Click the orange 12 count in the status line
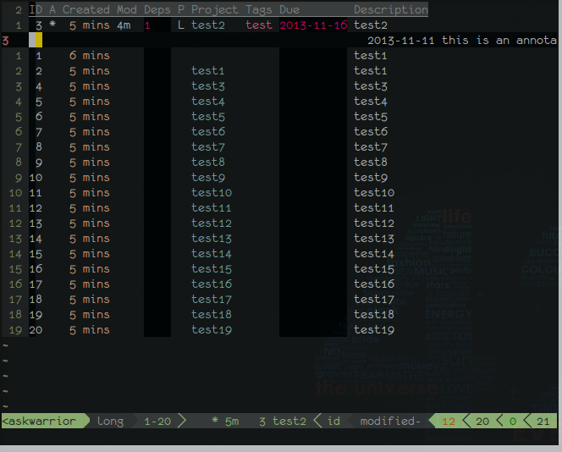The width and height of the screenshot is (562, 452). point(449,421)
